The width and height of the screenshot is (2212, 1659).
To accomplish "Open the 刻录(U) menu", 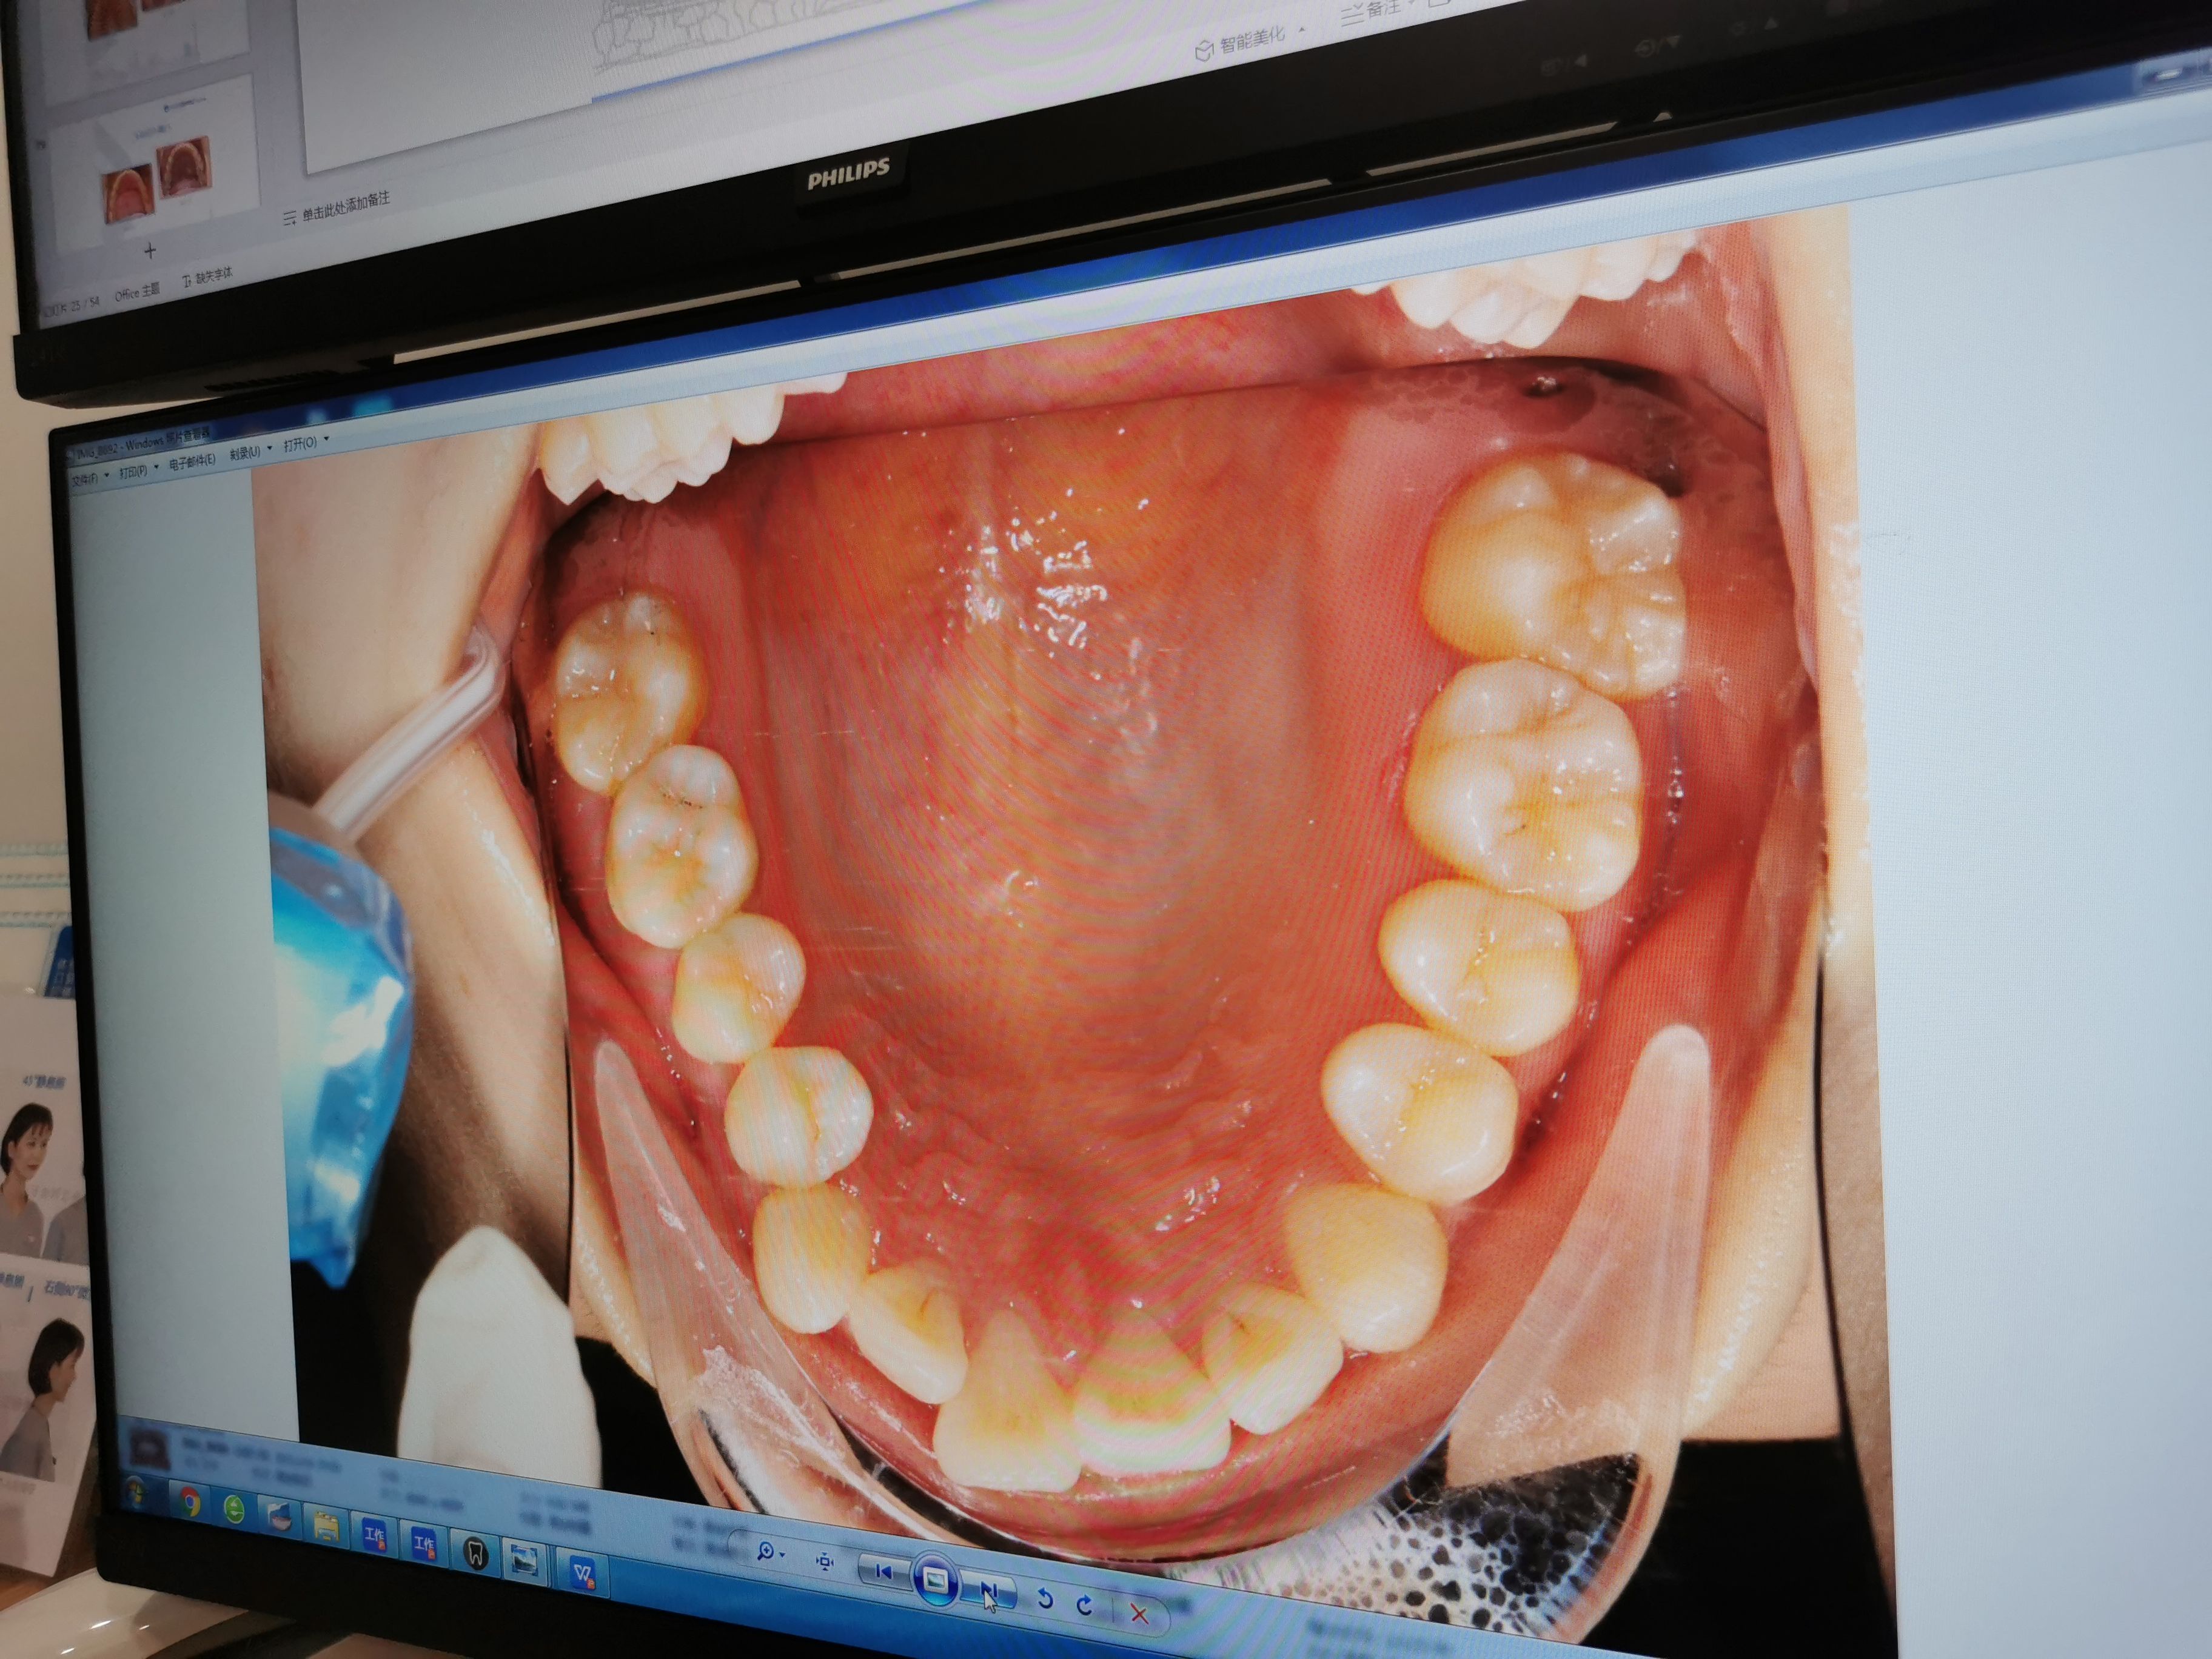I will click(x=245, y=452).
